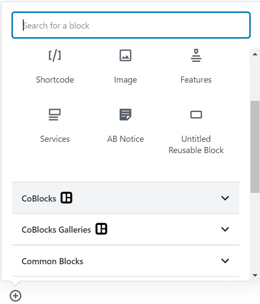The image size is (260, 304).
Task: Click the add block plus icon
Action: (16, 296)
